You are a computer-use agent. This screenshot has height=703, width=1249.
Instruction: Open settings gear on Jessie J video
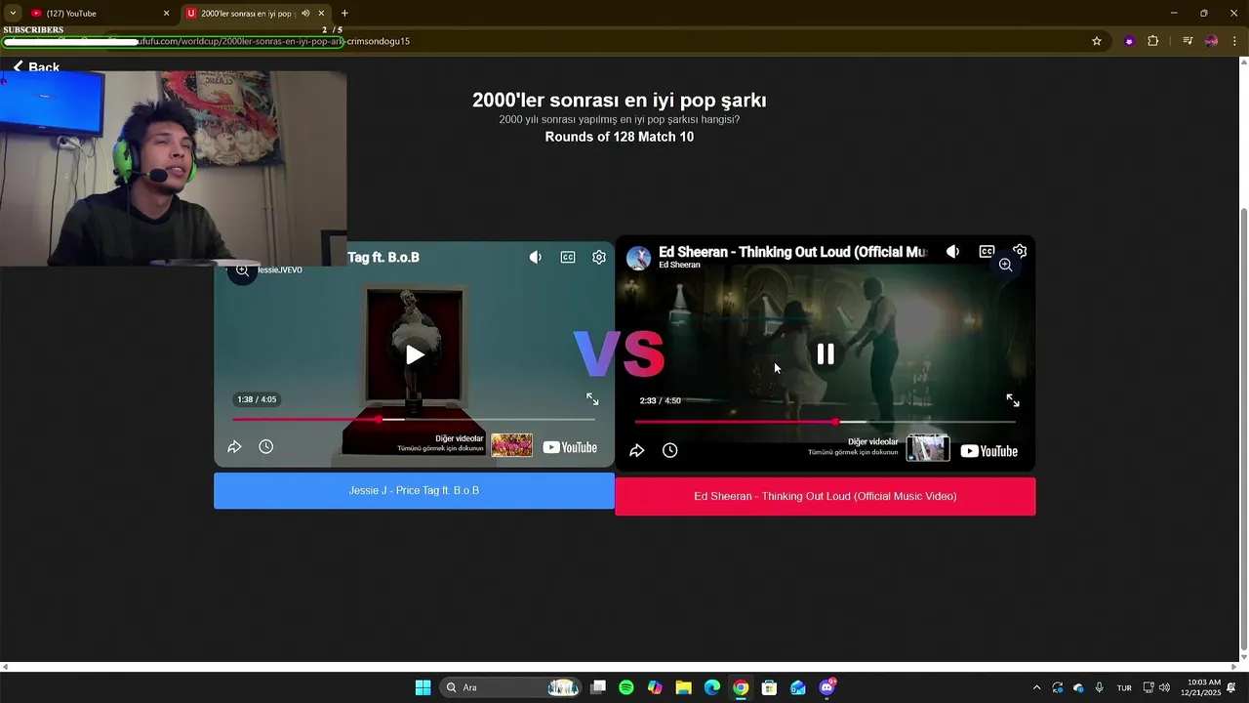point(599,258)
